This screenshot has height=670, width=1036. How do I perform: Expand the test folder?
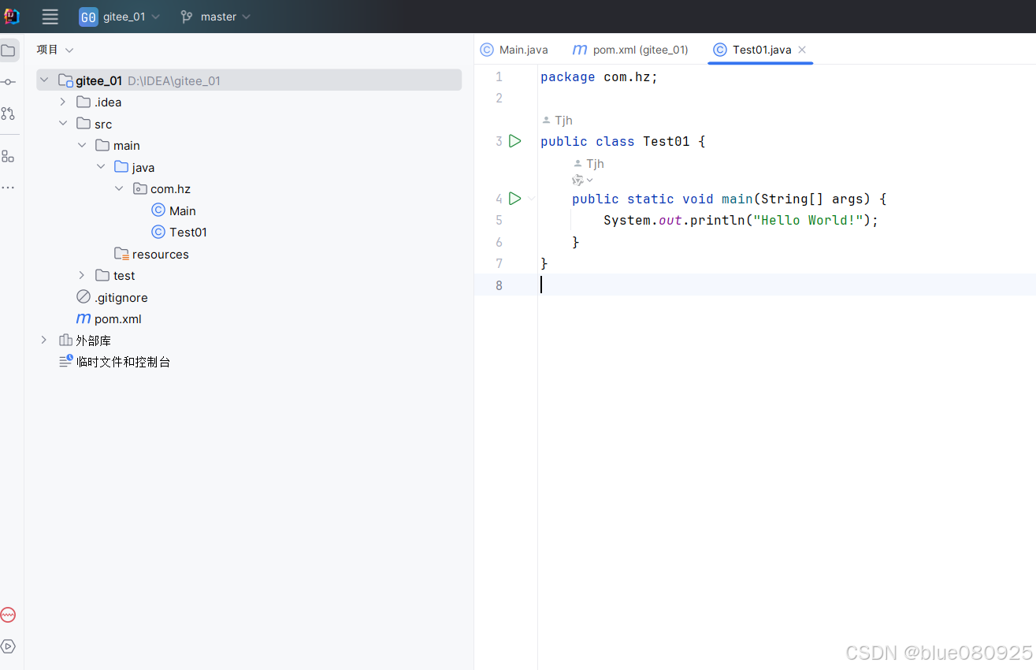pyautogui.click(x=82, y=276)
